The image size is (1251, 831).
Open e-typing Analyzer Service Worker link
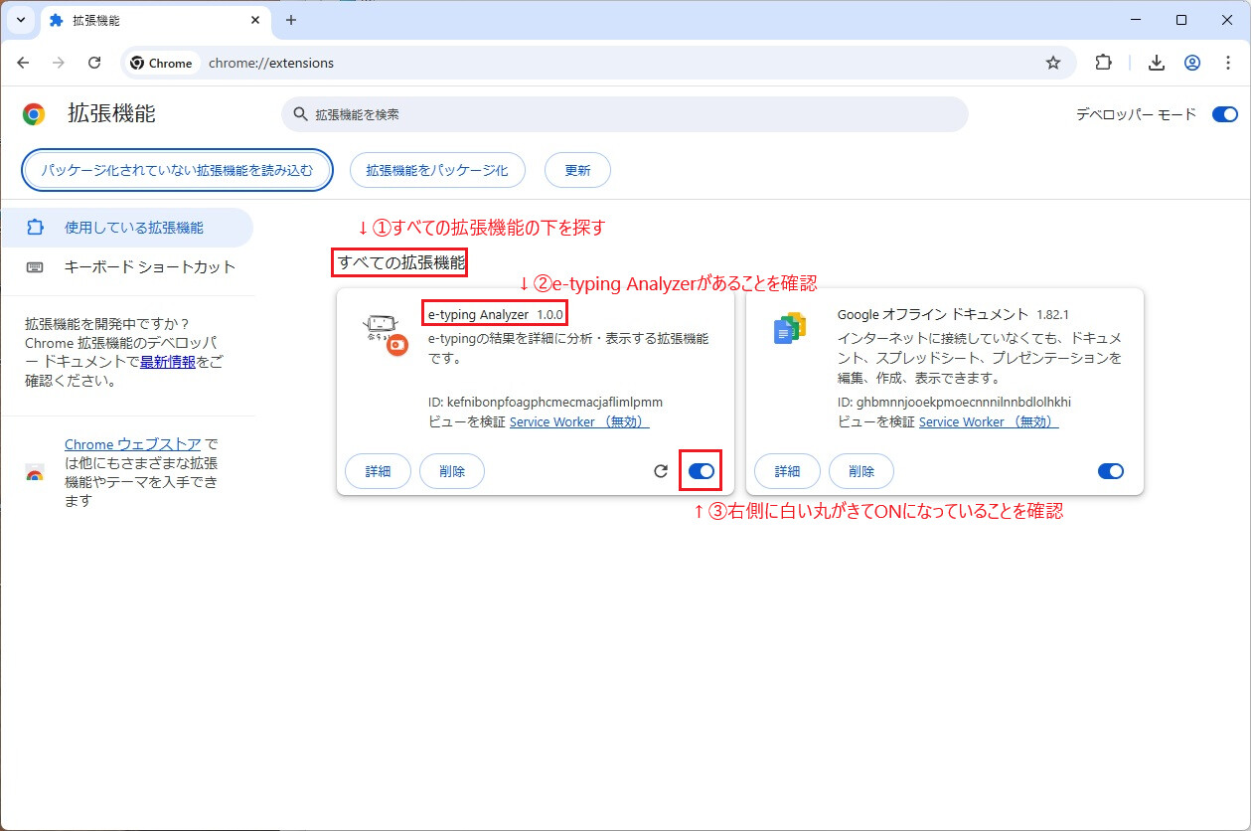[579, 421]
